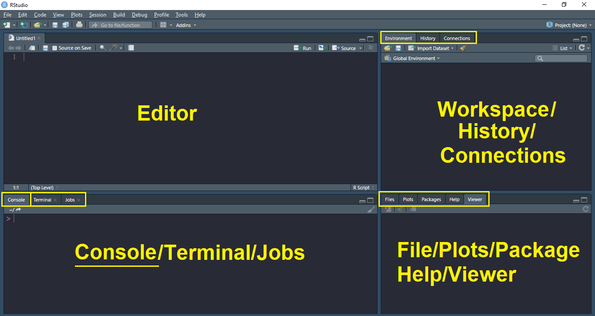The image size is (595, 316).
Task: Click the Show in new window icon
Action: pos(32,48)
